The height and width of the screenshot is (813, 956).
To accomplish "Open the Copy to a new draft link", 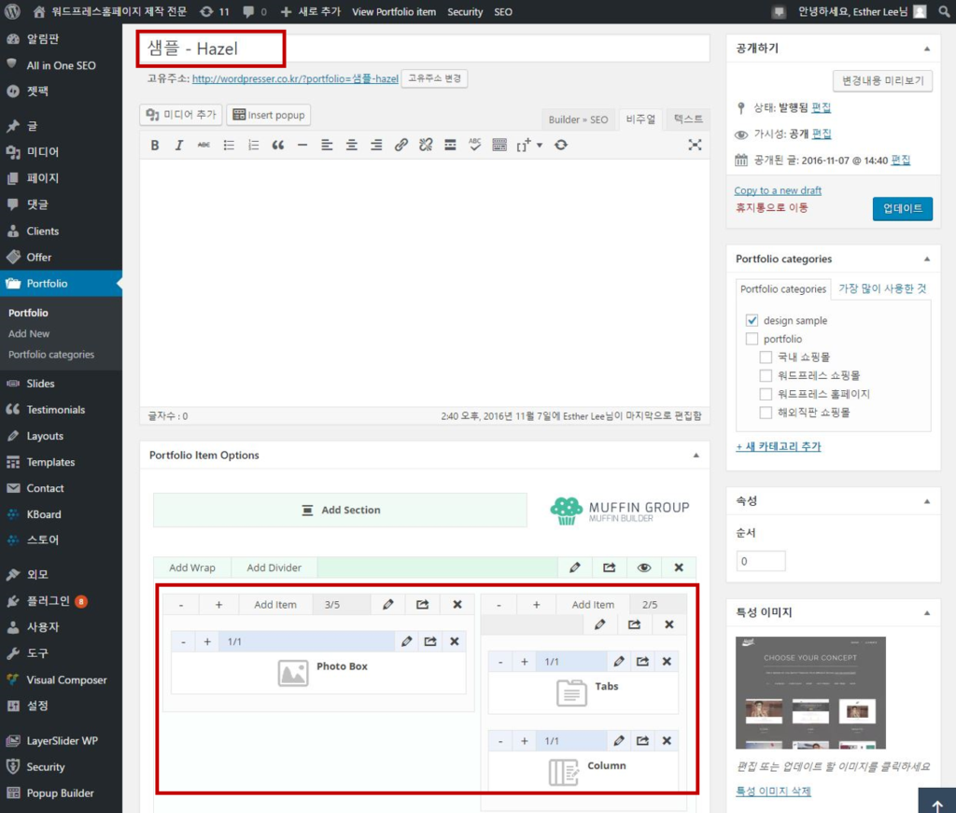I will tap(778, 190).
